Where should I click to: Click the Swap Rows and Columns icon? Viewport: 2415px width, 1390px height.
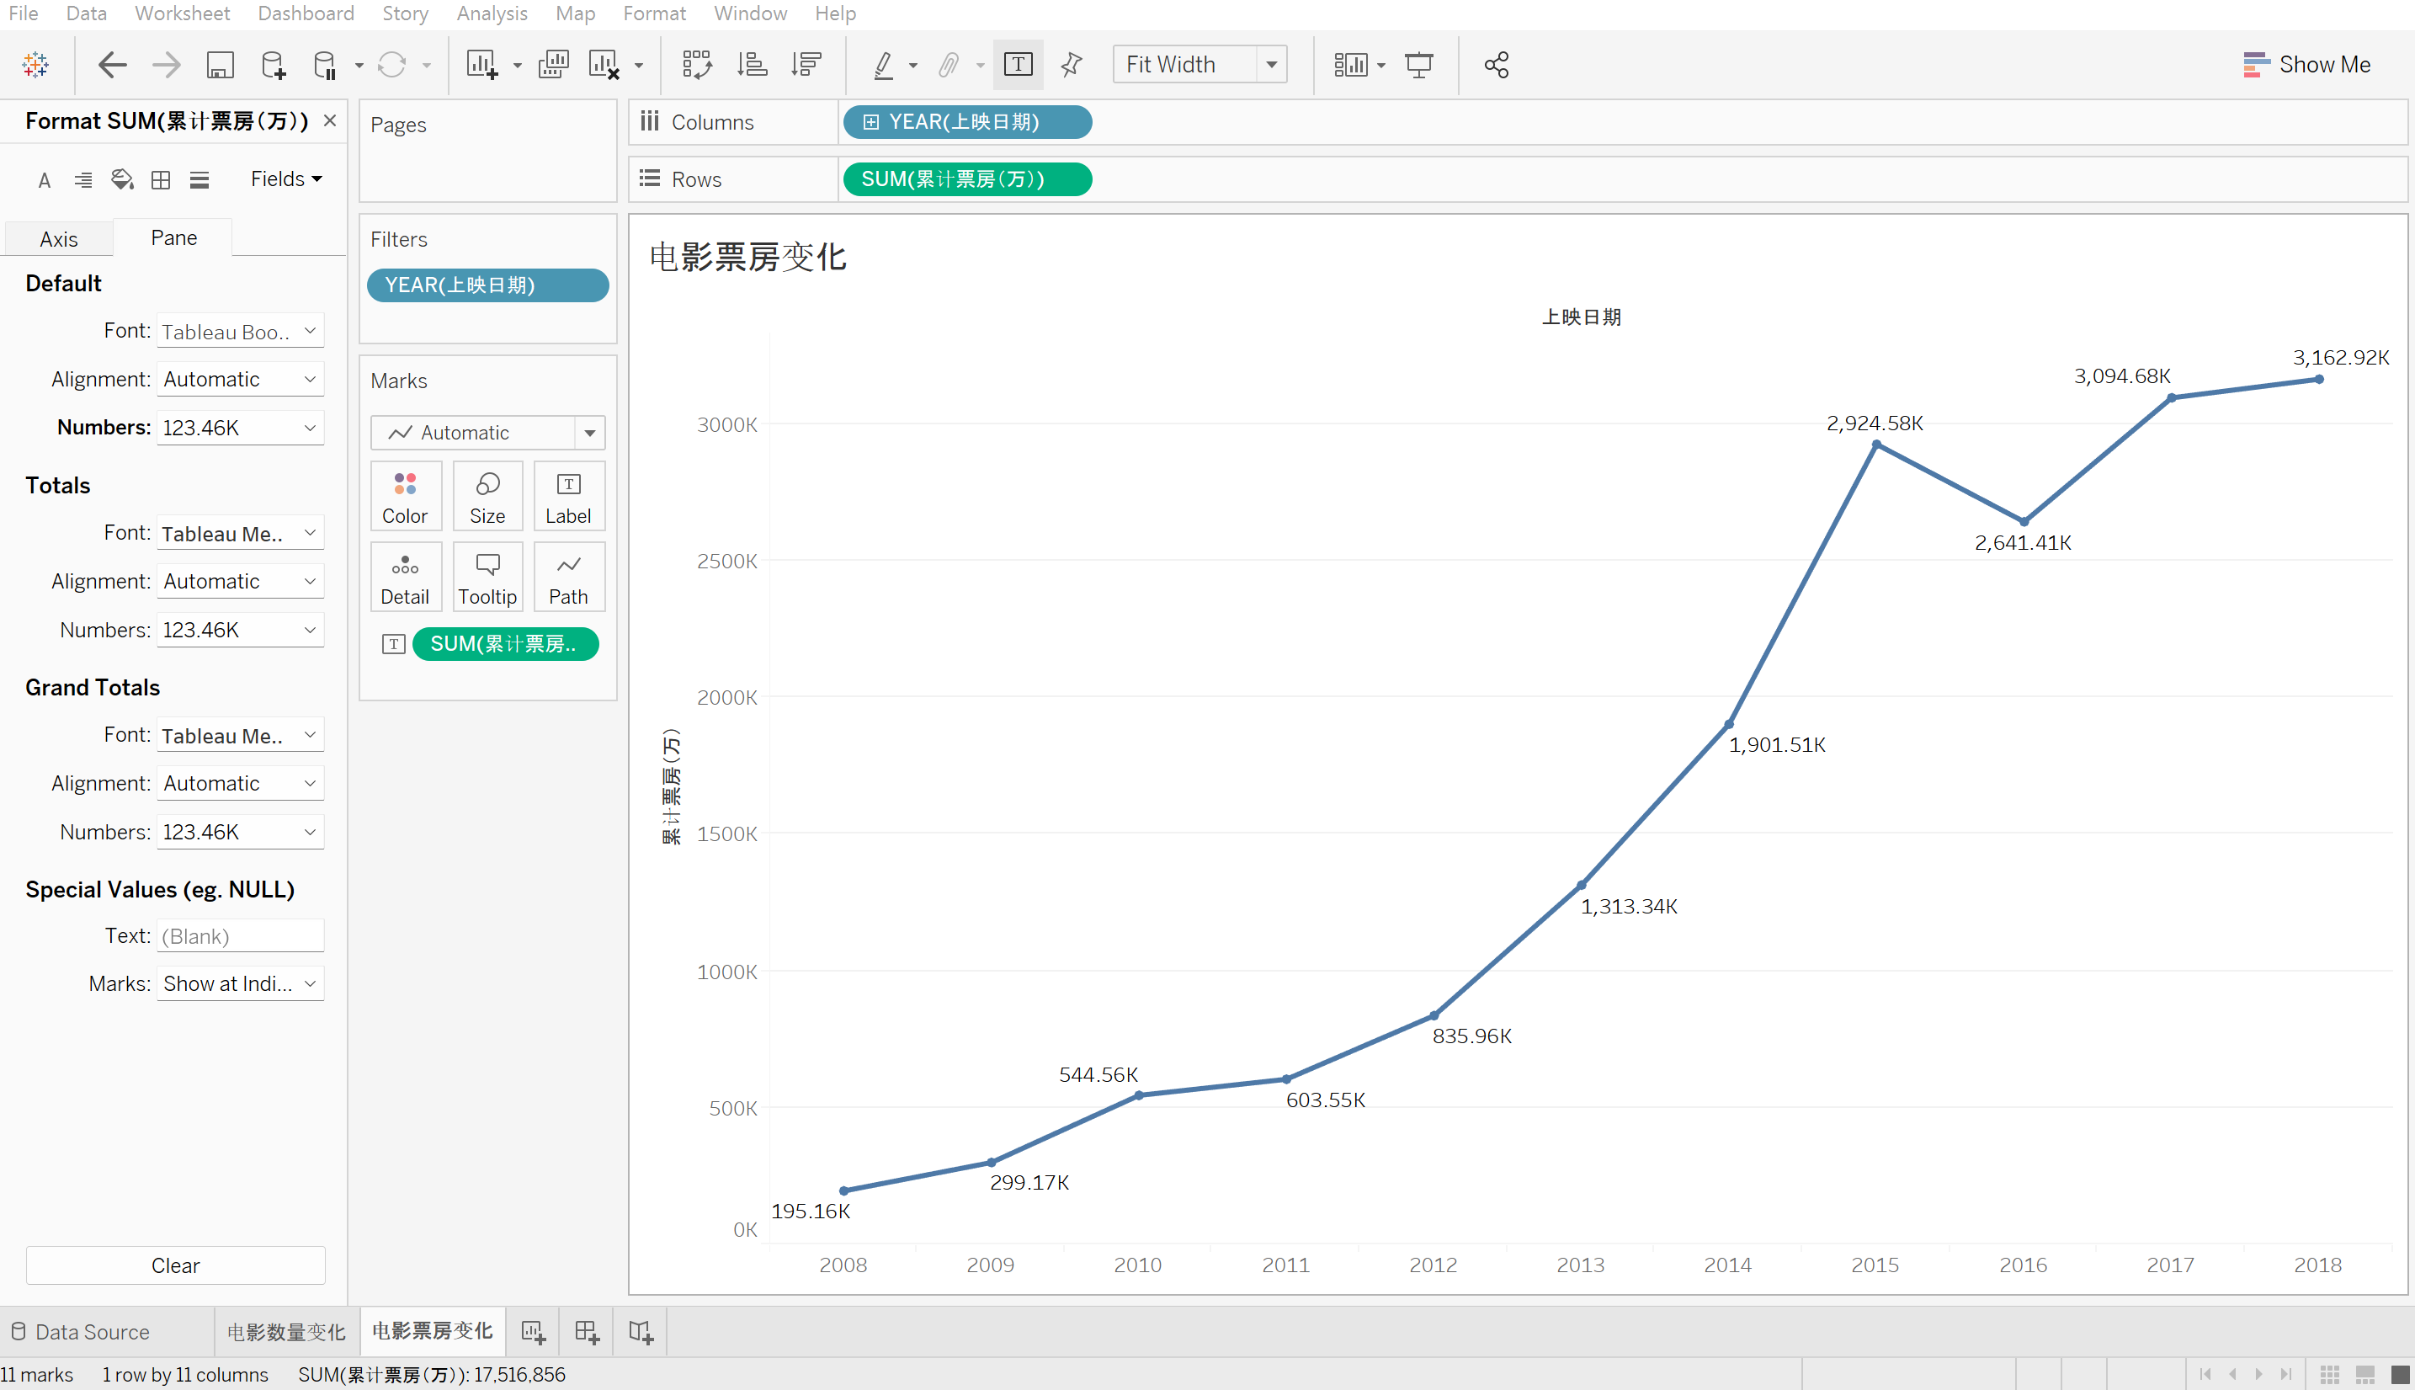pyautogui.click(x=696, y=65)
